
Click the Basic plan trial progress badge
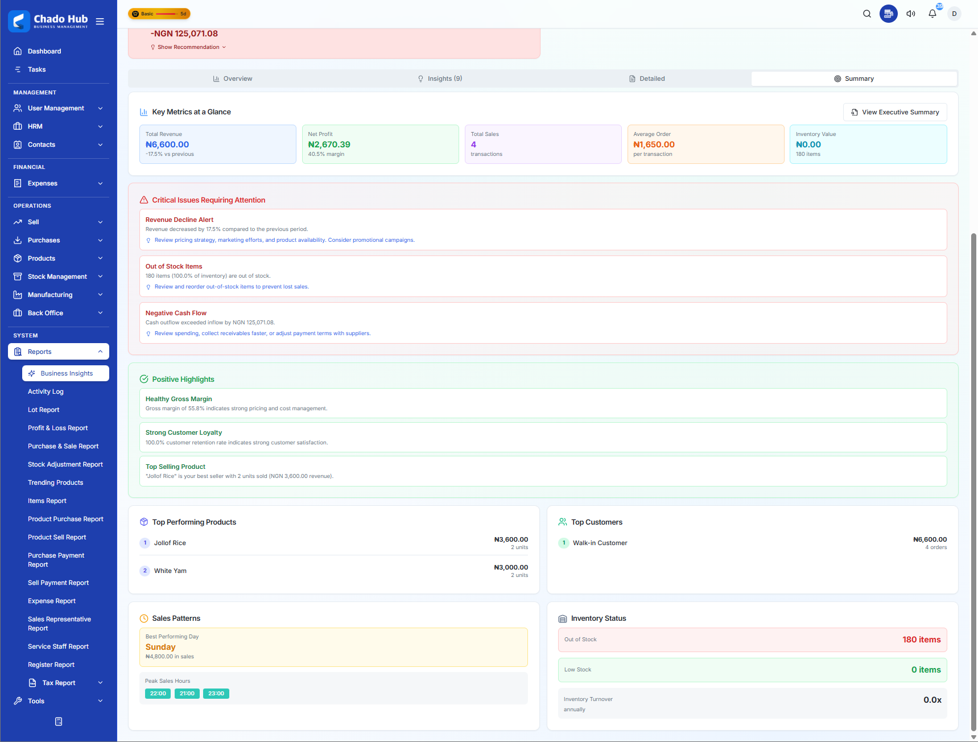pos(159,14)
